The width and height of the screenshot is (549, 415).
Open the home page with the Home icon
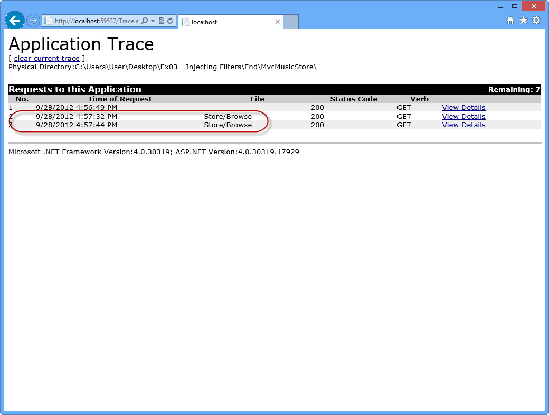coord(510,20)
